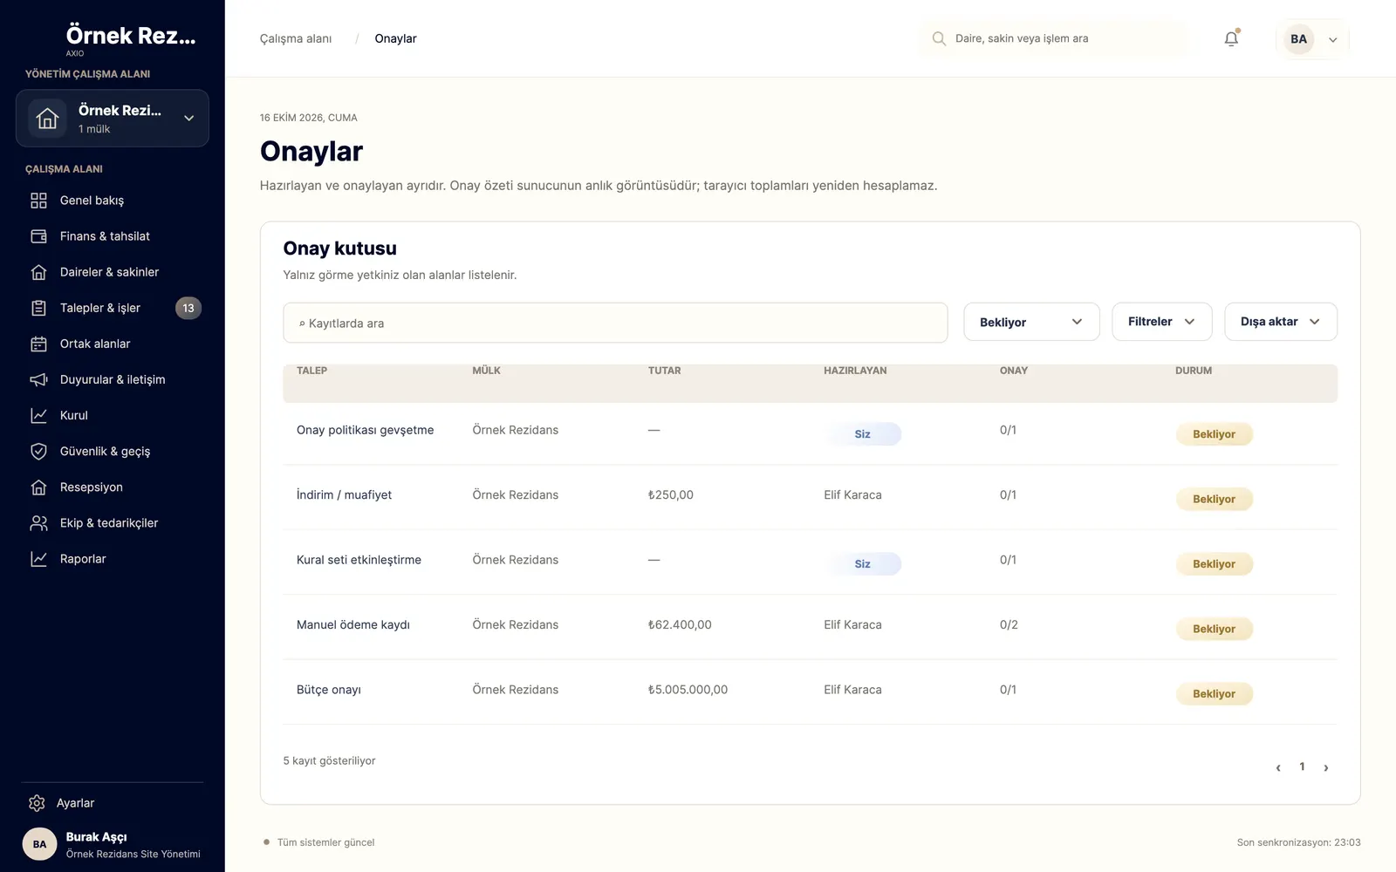Sort by the TUTAR column header

[664, 371]
